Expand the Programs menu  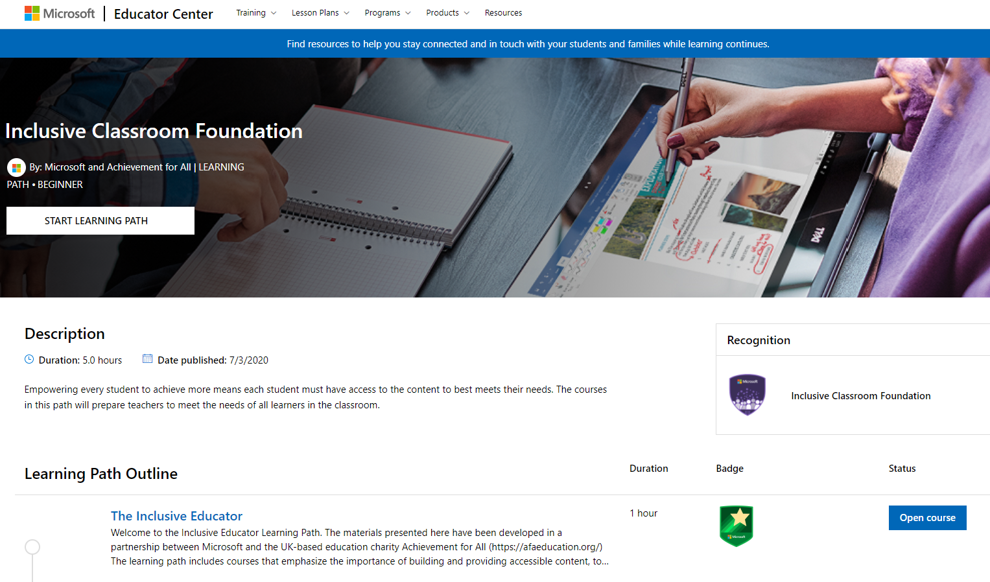point(388,13)
